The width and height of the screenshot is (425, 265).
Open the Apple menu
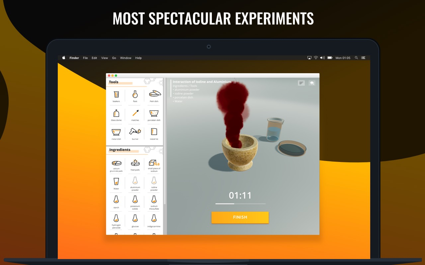click(64, 58)
